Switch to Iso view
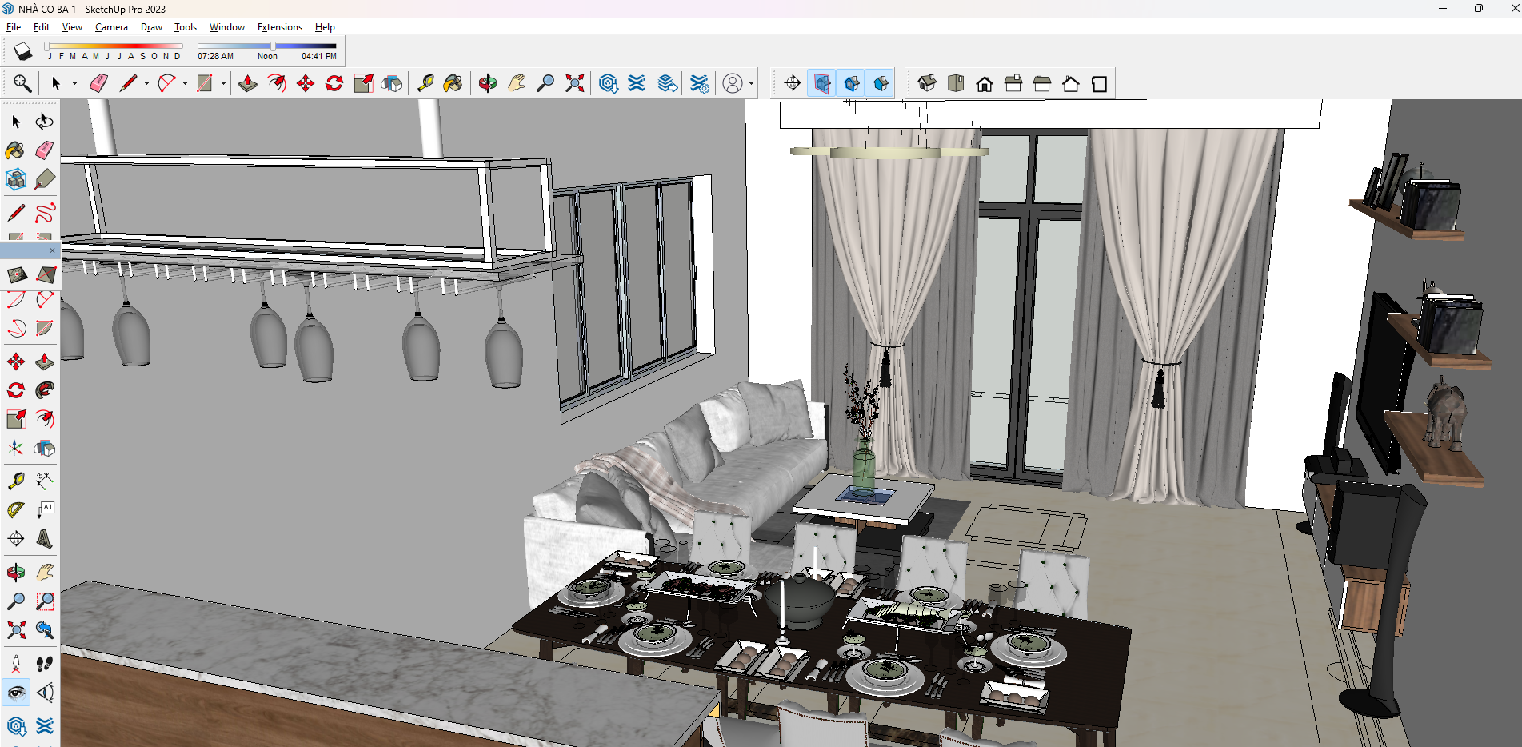Viewport: 1522px width, 747px height. 927,83
